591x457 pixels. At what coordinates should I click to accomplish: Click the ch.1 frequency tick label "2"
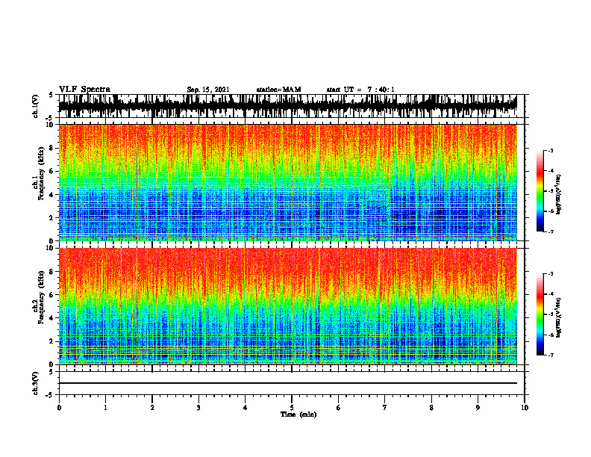52,218
